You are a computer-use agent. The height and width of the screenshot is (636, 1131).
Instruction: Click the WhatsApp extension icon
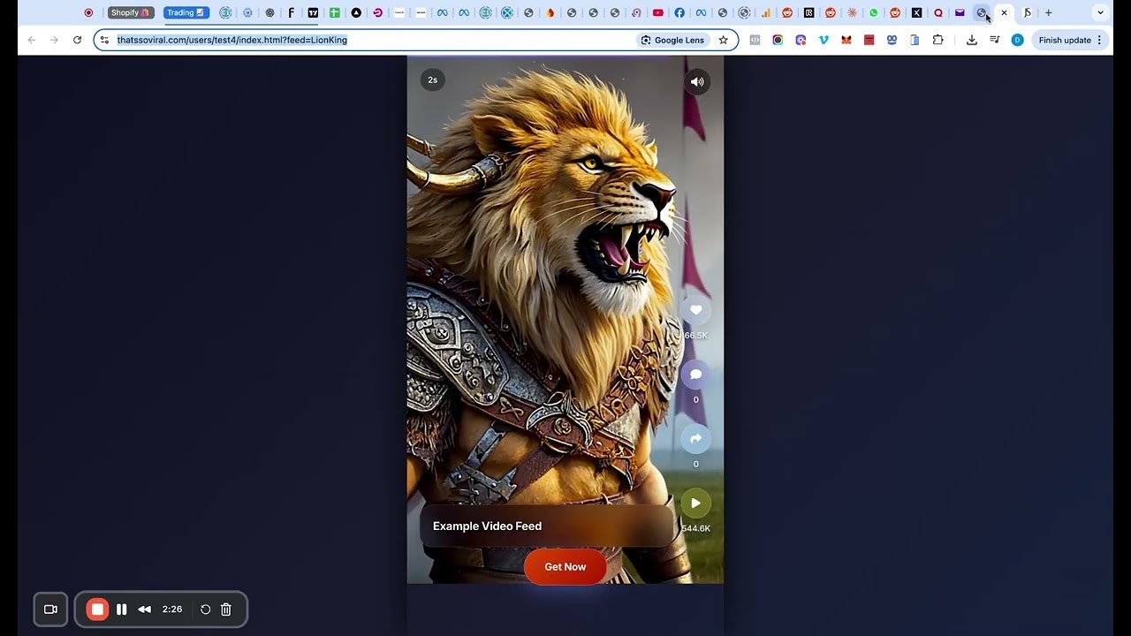point(873,13)
